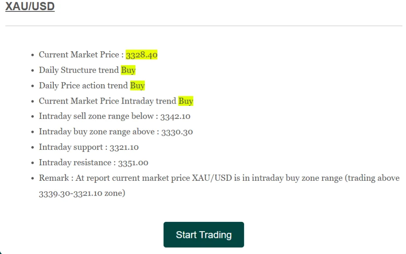The width and height of the screenshot is (406, 254).
Task: Click the "Intraday buy zone range above" label
Action: click(97, 132)
